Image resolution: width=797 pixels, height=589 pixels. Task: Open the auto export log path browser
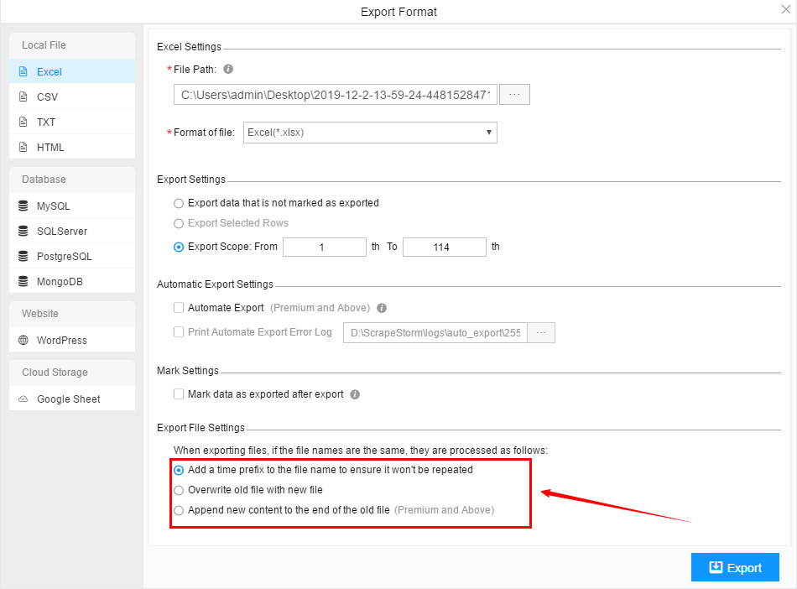click(x=541, y=332)
